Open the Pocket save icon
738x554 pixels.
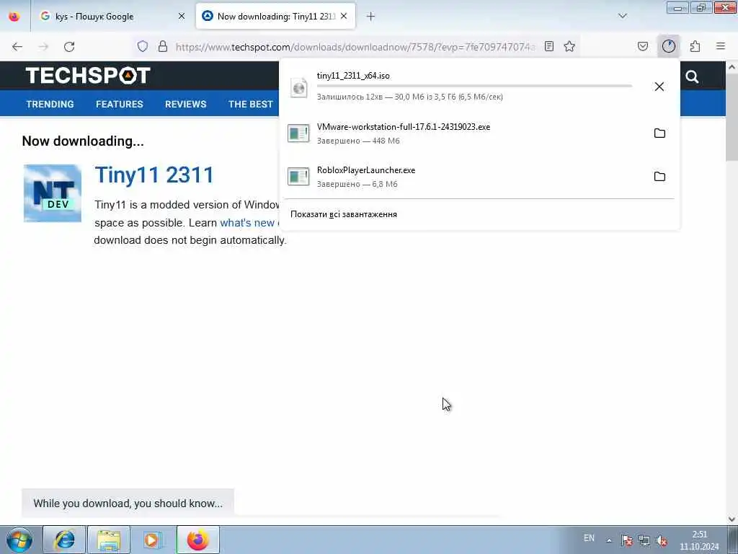(x=643, y=46)
